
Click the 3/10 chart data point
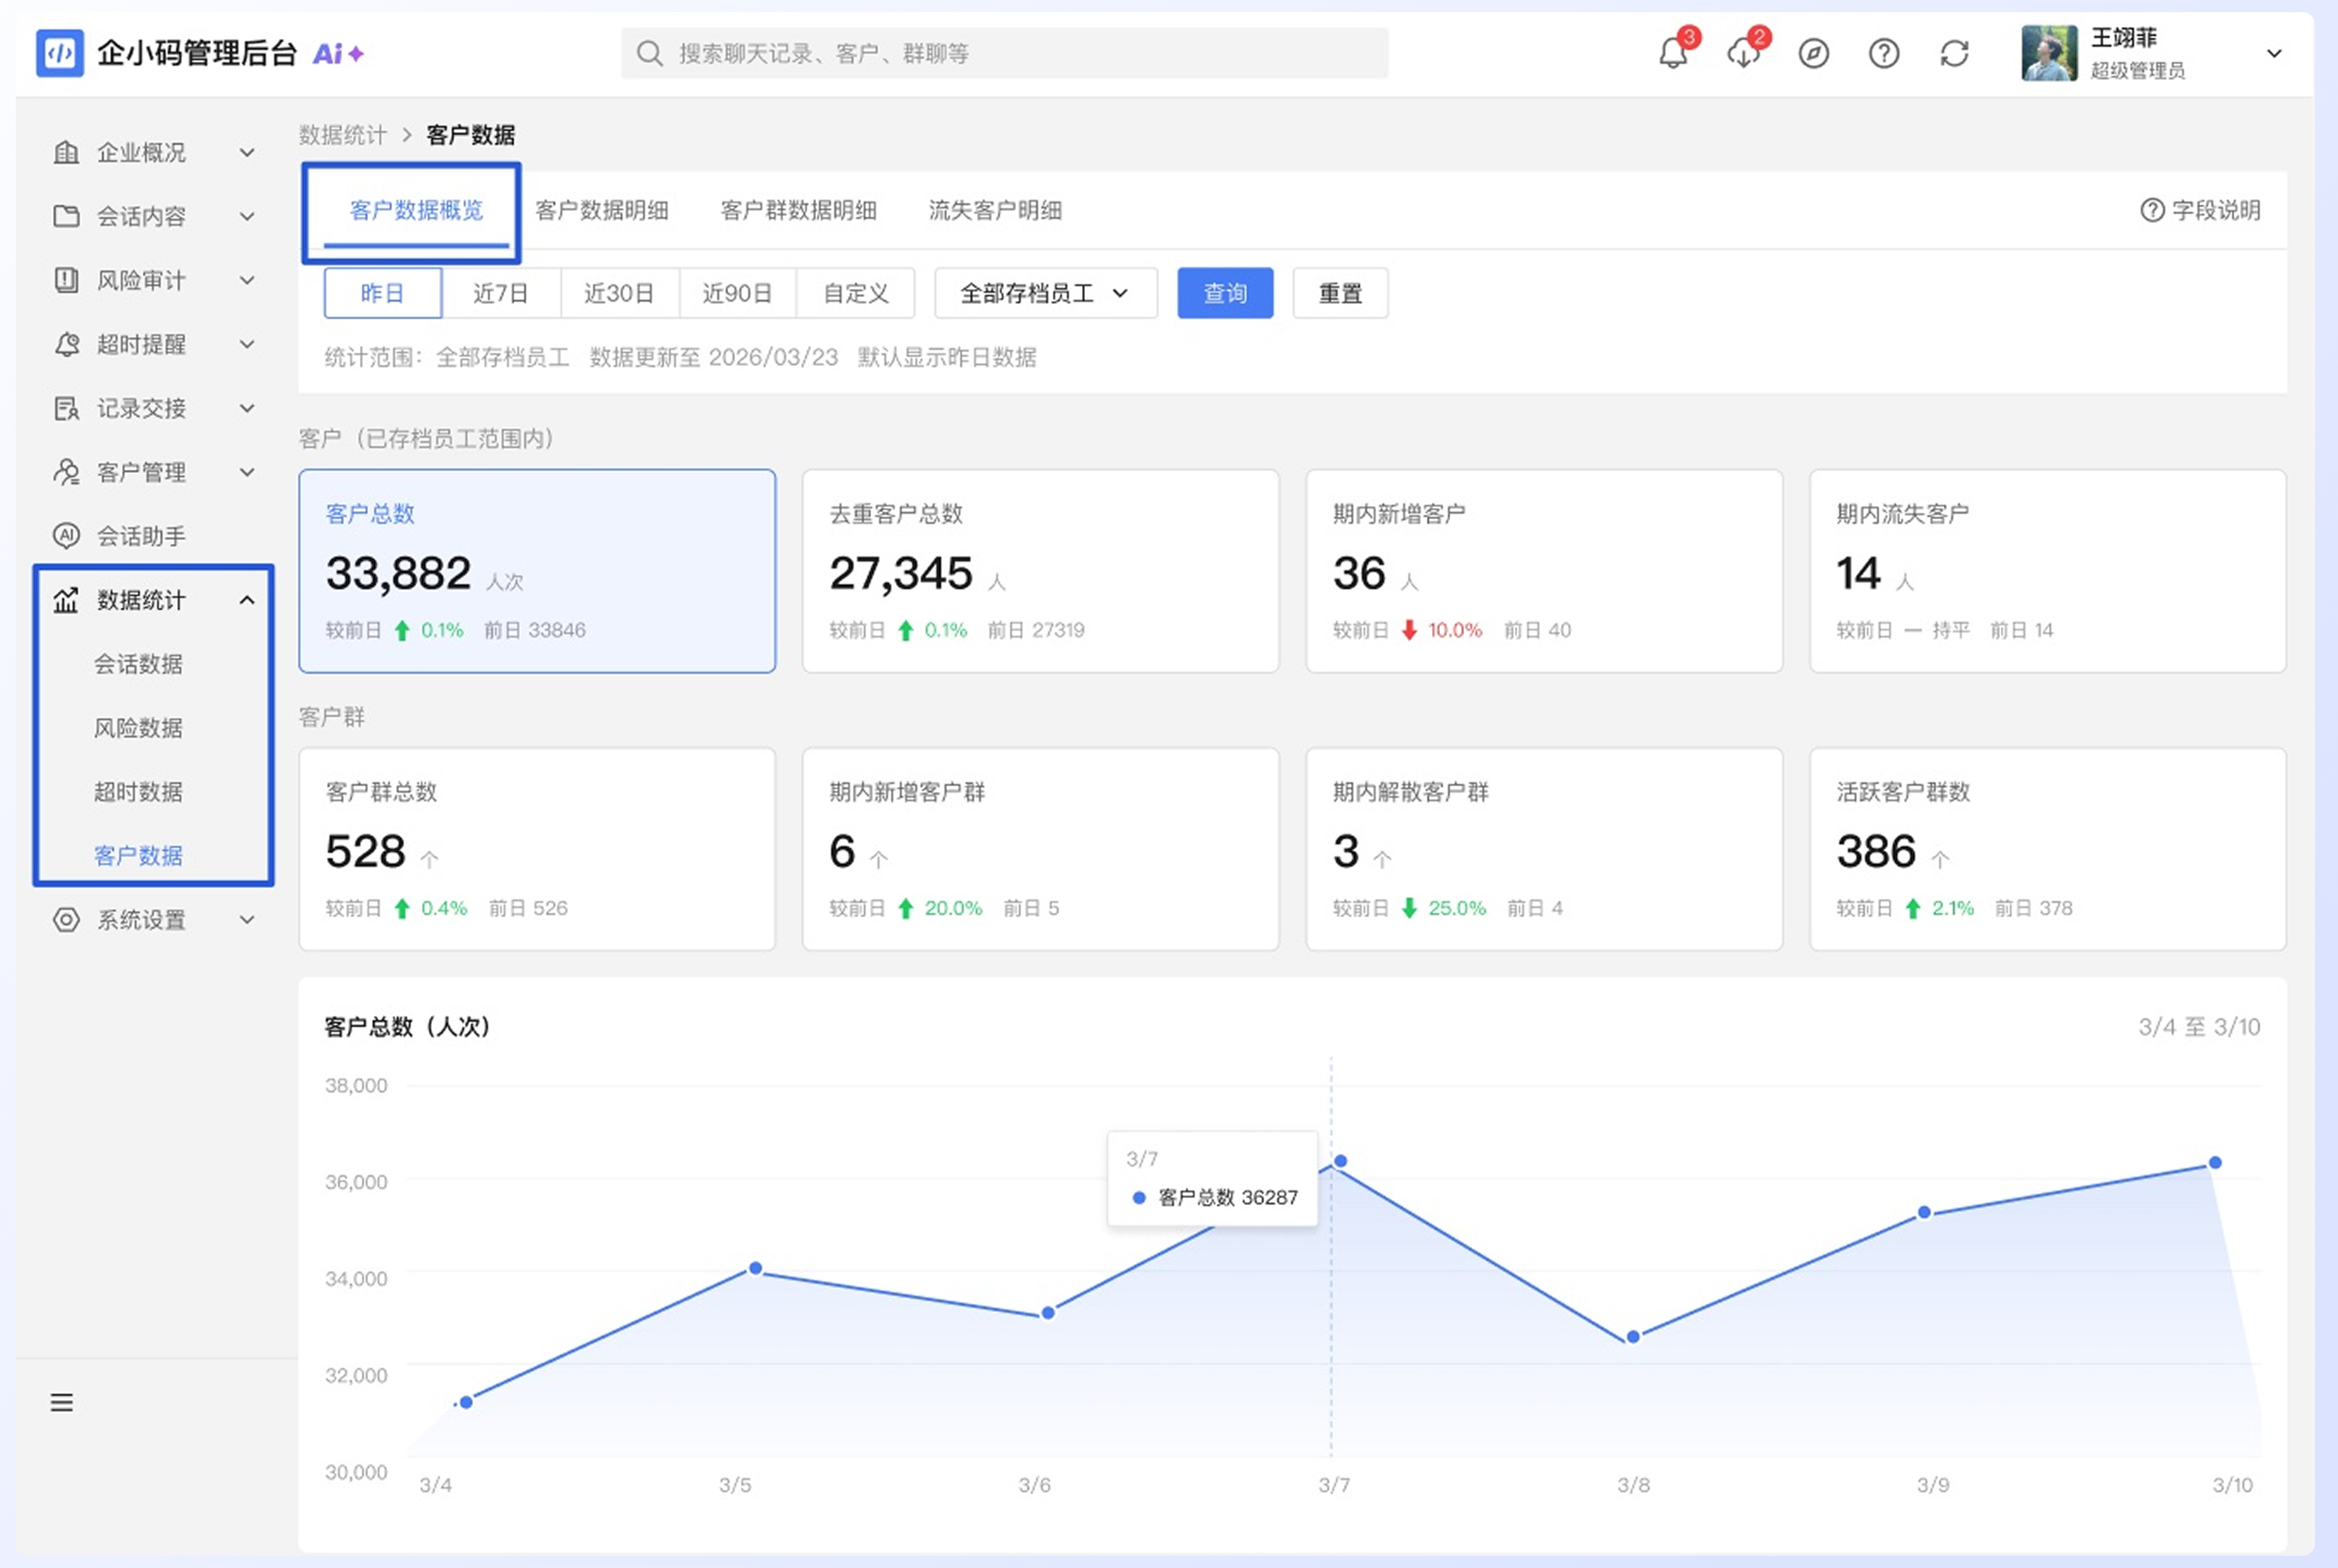click(x=2215, y=1162)
